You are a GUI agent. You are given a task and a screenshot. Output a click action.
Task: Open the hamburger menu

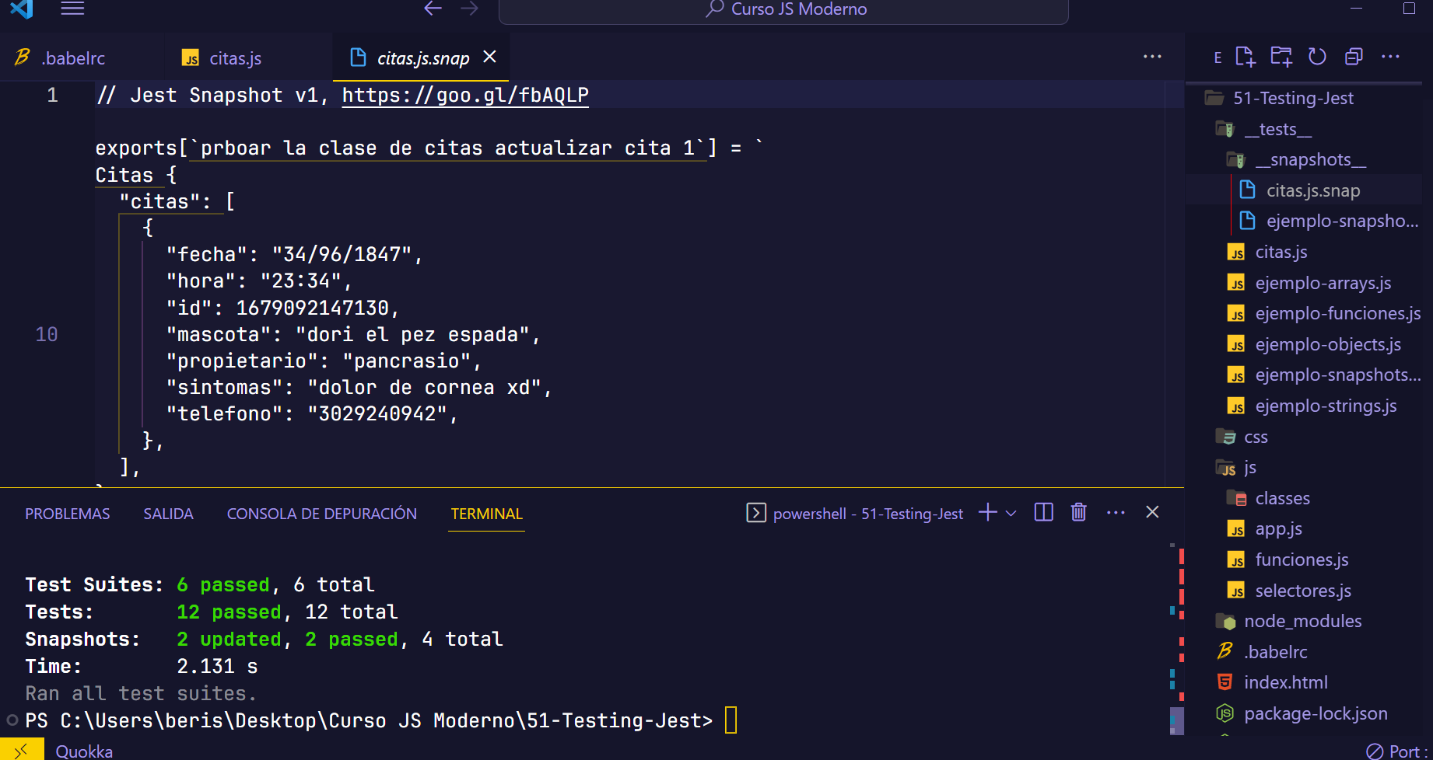[72, 9]
